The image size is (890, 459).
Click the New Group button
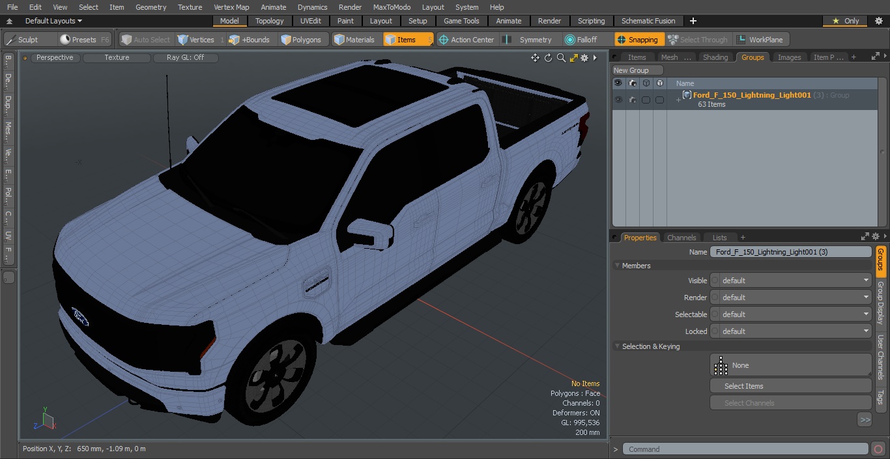tap(638, 70)
